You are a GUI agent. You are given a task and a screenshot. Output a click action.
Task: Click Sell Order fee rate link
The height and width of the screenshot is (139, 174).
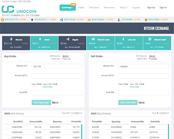(x=134, y=87)
